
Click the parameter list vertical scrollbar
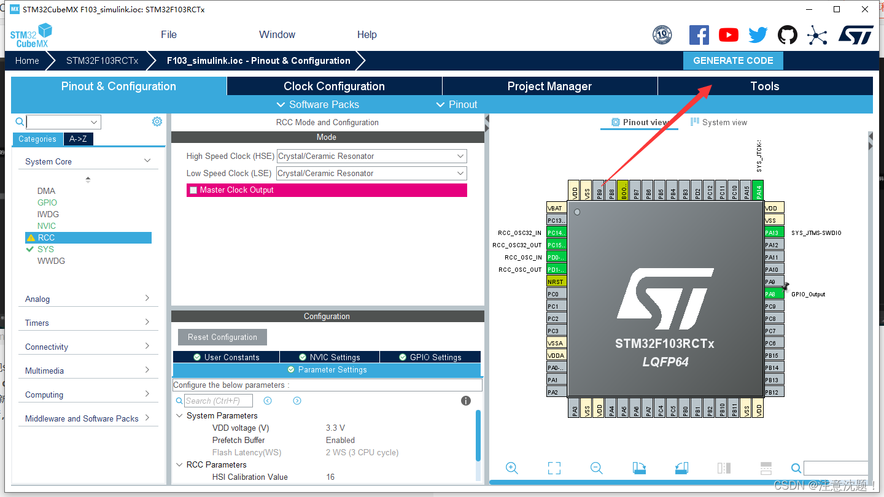(x=478, y=436)
